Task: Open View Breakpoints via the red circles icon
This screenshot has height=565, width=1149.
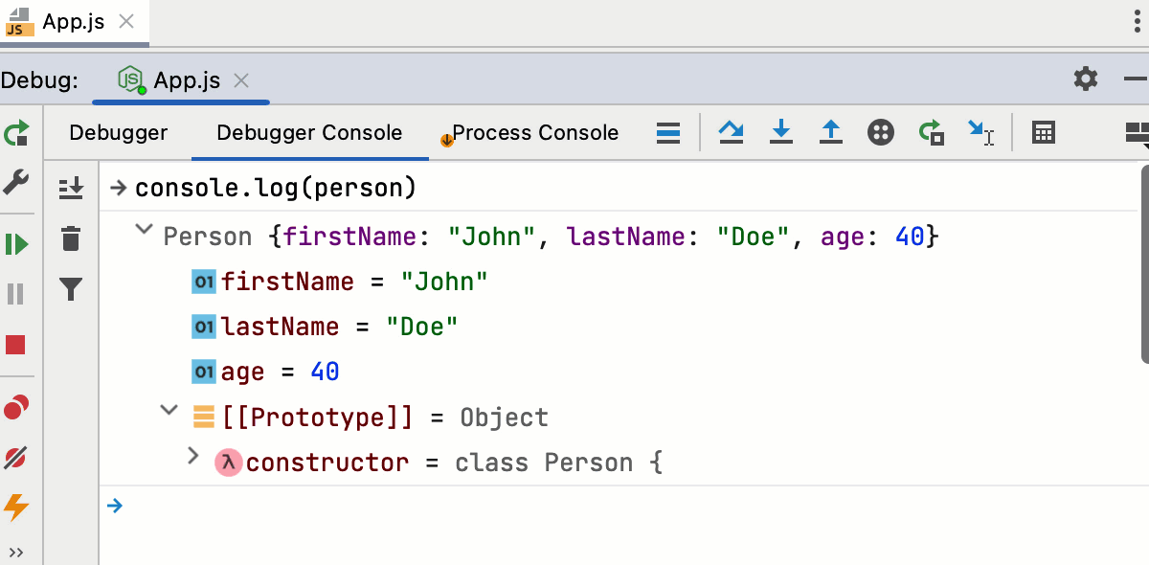Action: click(x=17, y=407)
